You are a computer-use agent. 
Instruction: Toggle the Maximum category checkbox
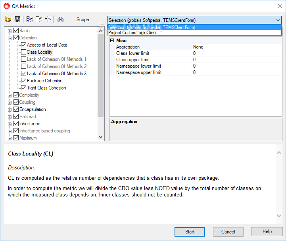click(x=16, y=138)
